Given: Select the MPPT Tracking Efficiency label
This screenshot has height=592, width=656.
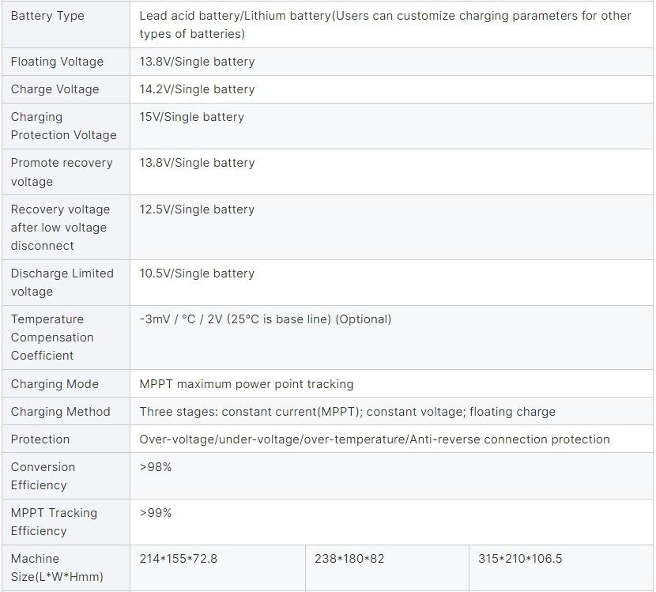Looking at the screenshot, I should 54,522.
